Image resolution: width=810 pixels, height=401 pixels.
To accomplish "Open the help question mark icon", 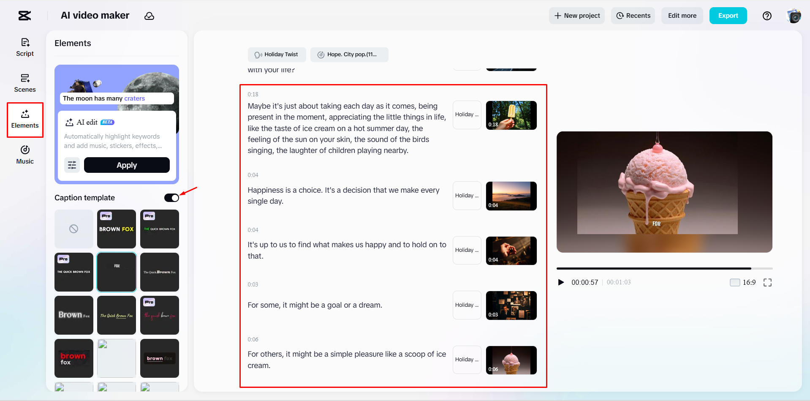I will (767, 16).
